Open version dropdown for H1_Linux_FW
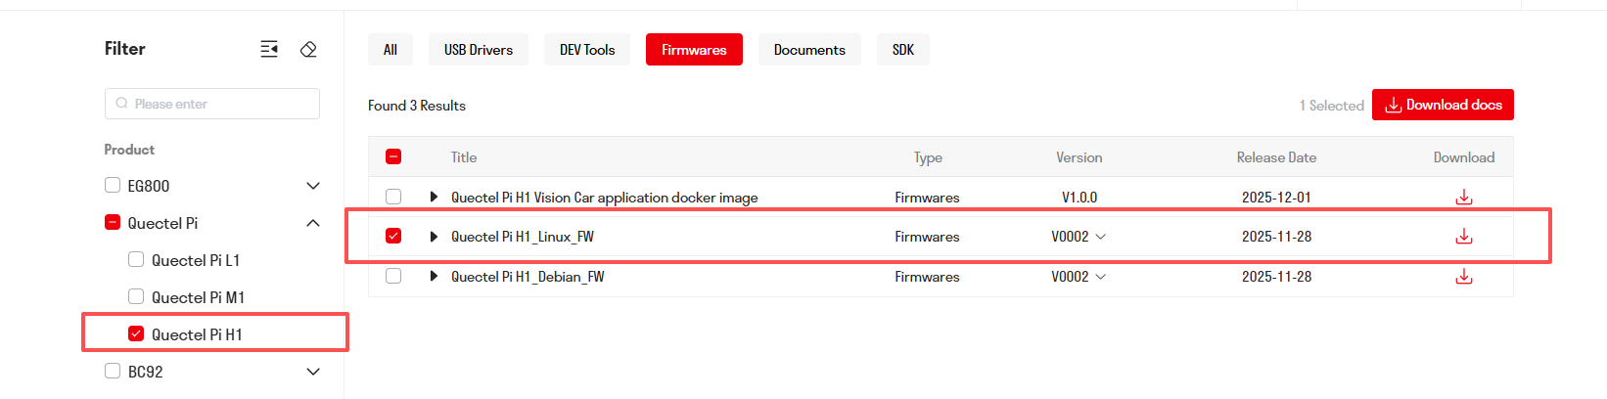The width and height of the screenshot is (1607, 399). coord(1100,237)
